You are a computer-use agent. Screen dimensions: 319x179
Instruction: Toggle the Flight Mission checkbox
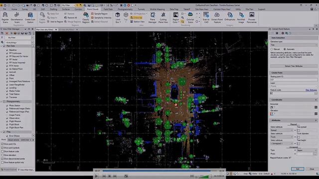[7, 121]
